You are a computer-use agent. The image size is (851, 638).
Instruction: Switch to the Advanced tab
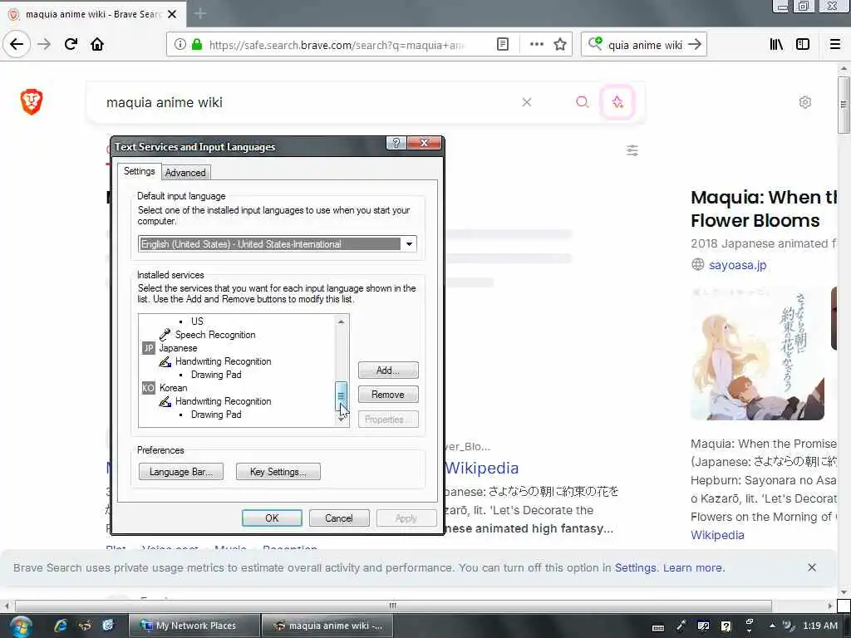point(185,173)
